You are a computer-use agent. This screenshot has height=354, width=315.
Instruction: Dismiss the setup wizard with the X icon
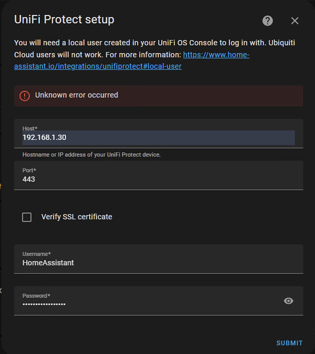[x=295, y=21]
